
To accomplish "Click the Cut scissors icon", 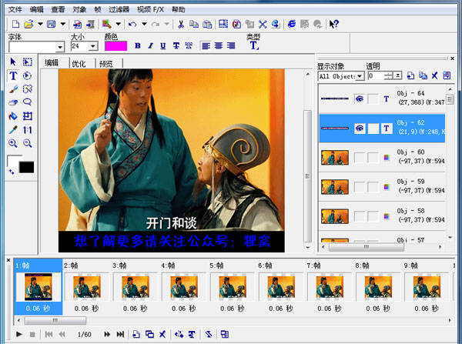I will tap(181, 24).
